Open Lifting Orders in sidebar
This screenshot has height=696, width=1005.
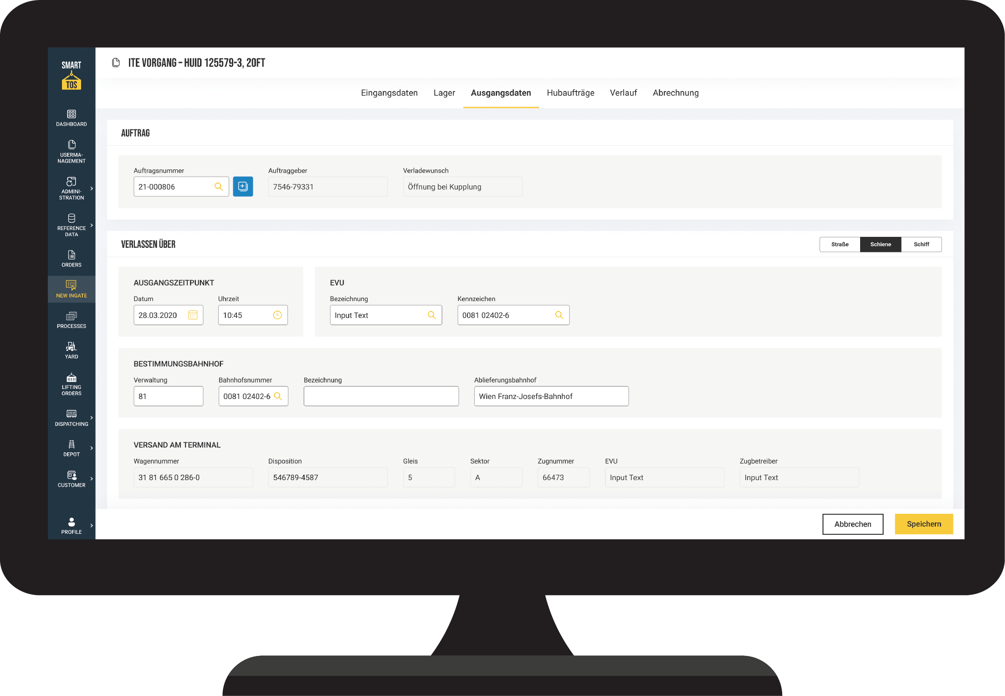(x=72, y=384)
